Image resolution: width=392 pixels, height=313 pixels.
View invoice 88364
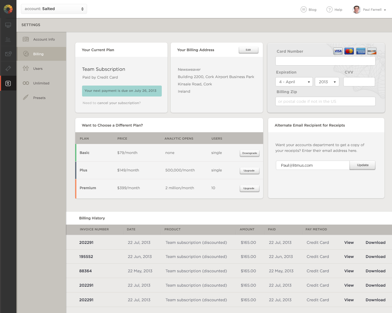point(349,271)
